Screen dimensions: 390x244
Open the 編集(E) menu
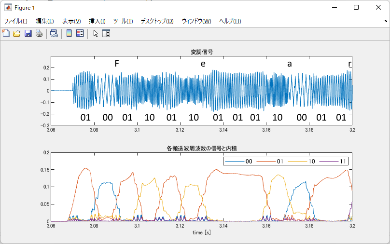click(45, 21)
